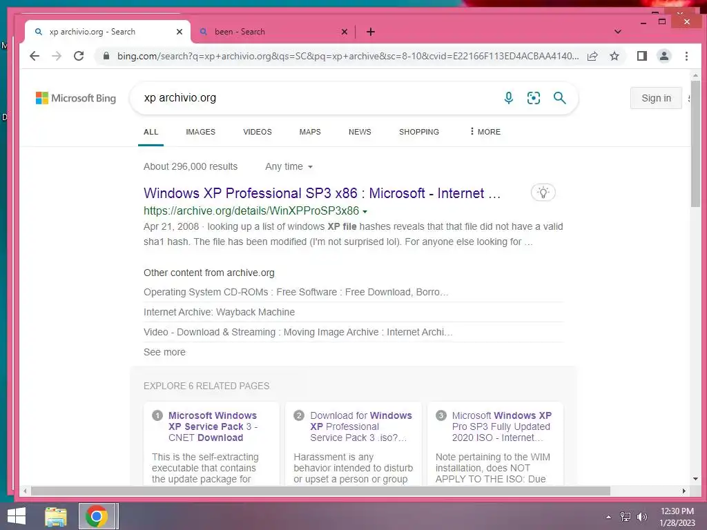Click the address bar URL

tap(348, 56)
